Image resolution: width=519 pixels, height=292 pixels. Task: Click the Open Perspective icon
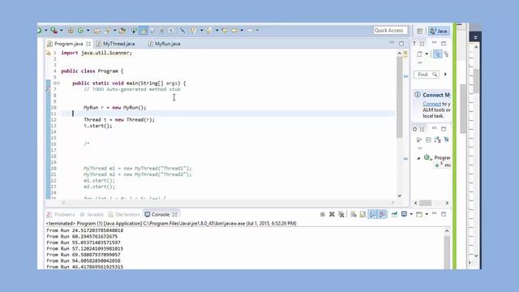pyautogui.click(x=420, y=31)
